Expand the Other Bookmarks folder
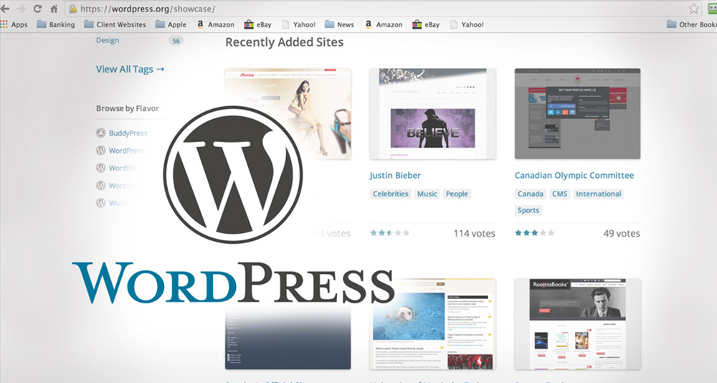The image size is (717, 383). click(691, 24)
